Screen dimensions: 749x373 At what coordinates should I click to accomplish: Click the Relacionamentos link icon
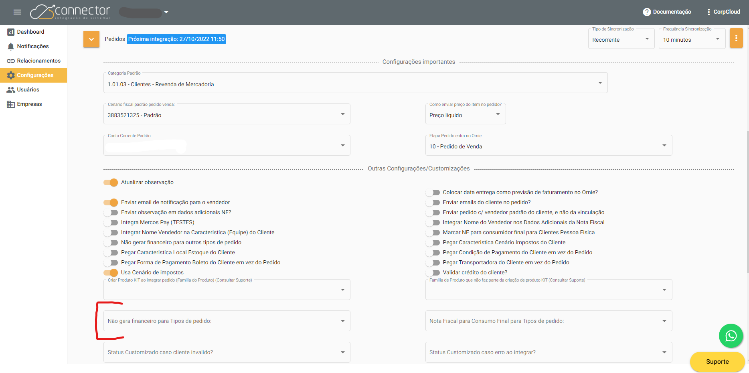[x=11, y=61]
